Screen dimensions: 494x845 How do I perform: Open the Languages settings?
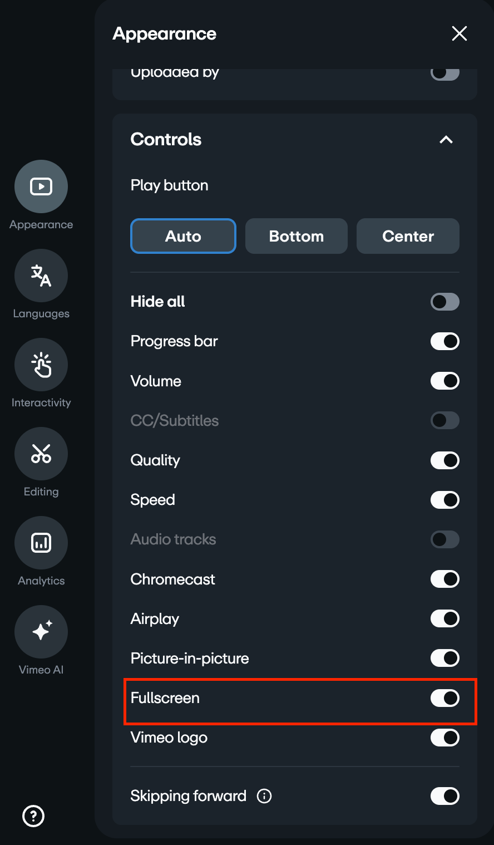41,276
